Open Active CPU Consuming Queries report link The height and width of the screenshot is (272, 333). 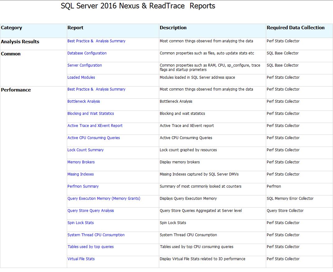[94, 138]
